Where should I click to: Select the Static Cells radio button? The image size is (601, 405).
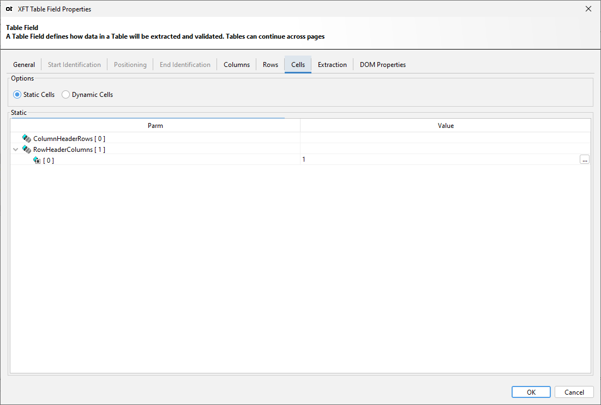[17, 94]
